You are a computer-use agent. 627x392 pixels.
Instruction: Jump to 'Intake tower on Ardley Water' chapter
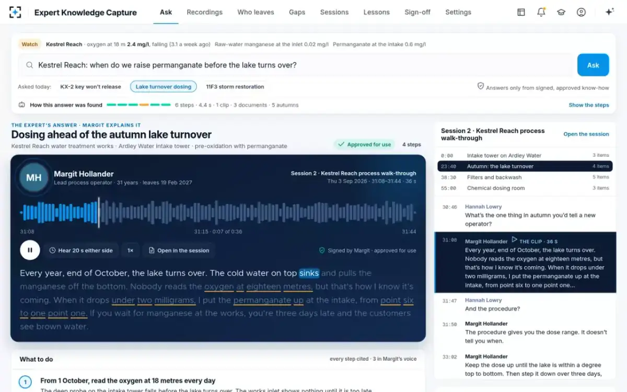[x=525, y=155]
